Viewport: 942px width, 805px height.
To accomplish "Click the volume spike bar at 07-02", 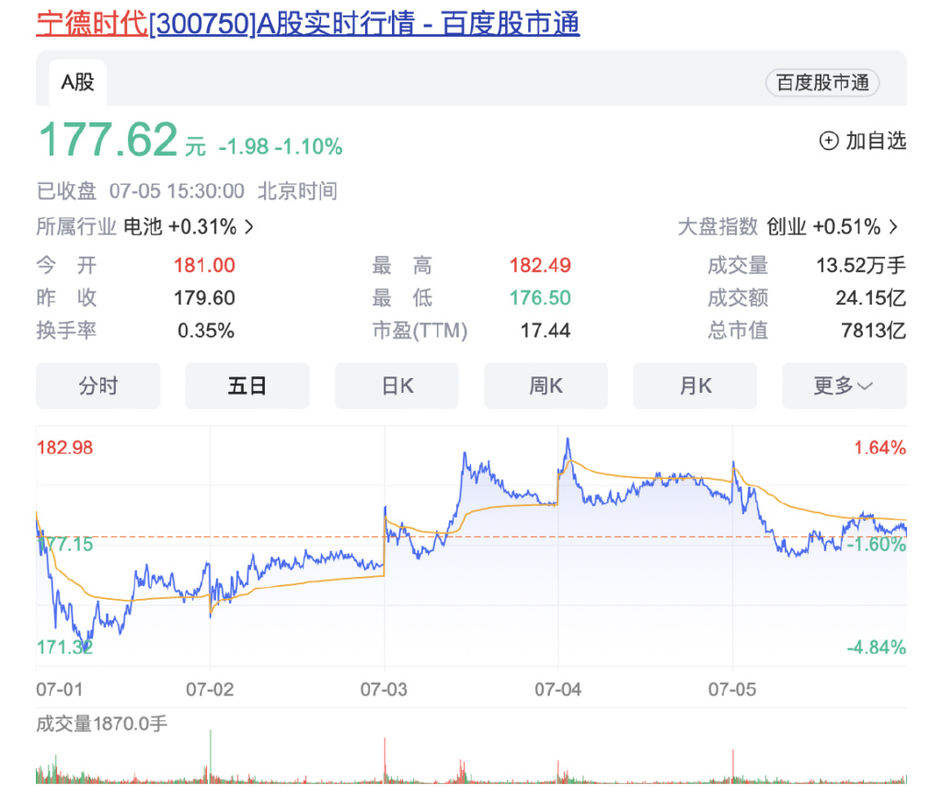I will (x=211, y=756).
